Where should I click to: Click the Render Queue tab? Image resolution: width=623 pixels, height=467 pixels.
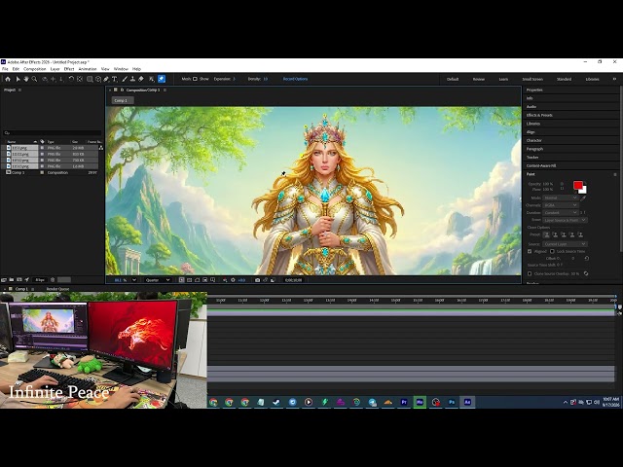pos(57,289)
